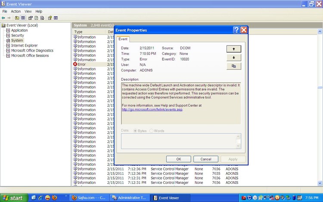
Task: Go to the next event with the down arrow
Action: coord(233,57)
